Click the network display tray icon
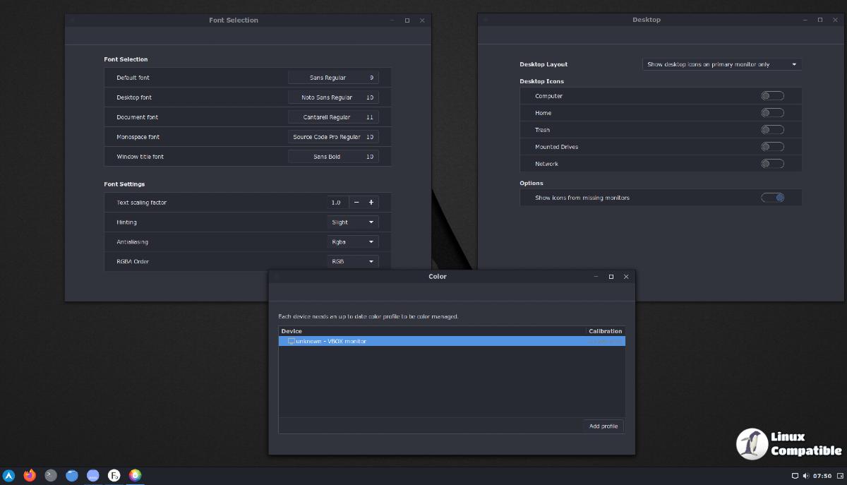Screen dimensions: 847x485 pyautogui.click(x=795, y=476)
